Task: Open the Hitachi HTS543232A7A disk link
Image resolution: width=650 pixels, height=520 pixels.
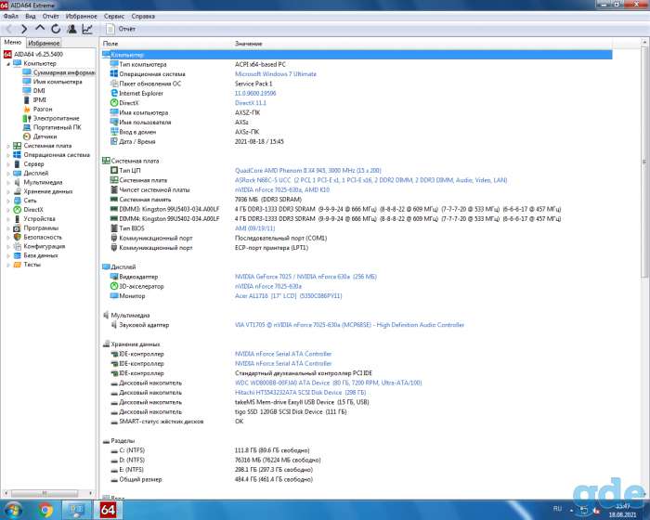Action: tap(301, 392)
